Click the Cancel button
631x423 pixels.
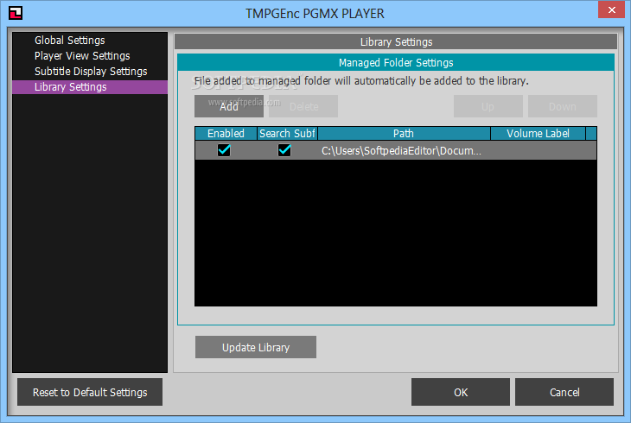coord(564,392)
